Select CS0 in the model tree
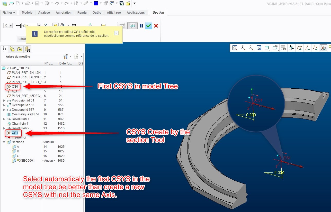The width and height of the screenshot is (331, 212). [15, 87]
